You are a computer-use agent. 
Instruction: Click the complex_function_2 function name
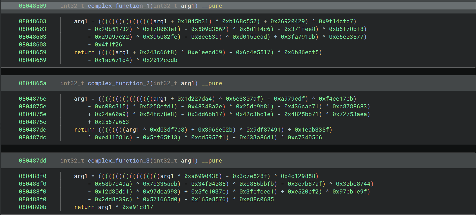(x=119, y=83)
